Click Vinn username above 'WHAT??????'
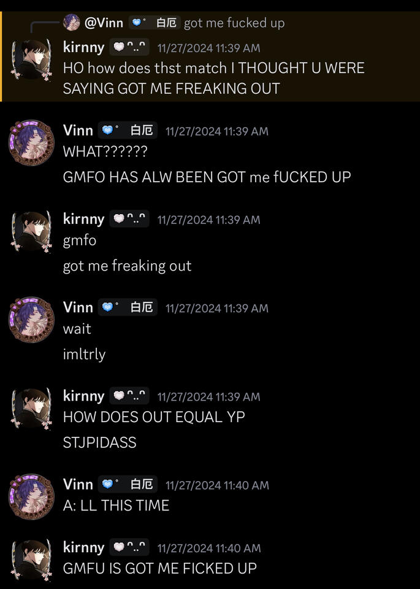420x589 pixels. click(78, 130)
